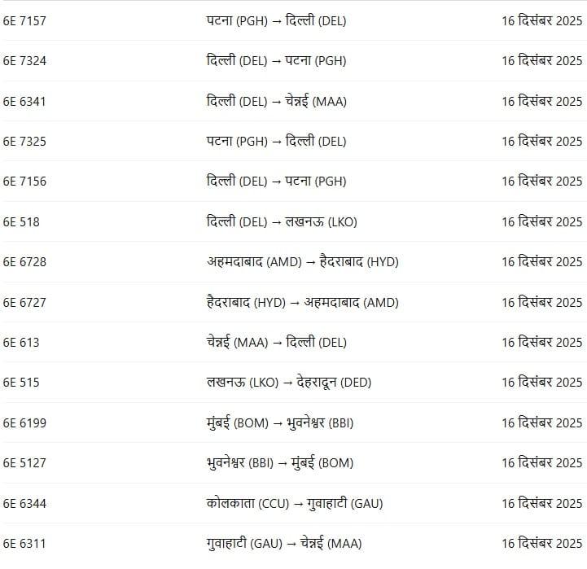The height and width of the screenshot is (569, 587).
Task: Select the मुंबई (BOM) → भुवनेश्वर (BBI) route
Action: coord(280,423)
